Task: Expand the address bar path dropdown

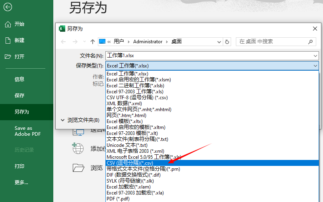Action: tap(219, 42)
